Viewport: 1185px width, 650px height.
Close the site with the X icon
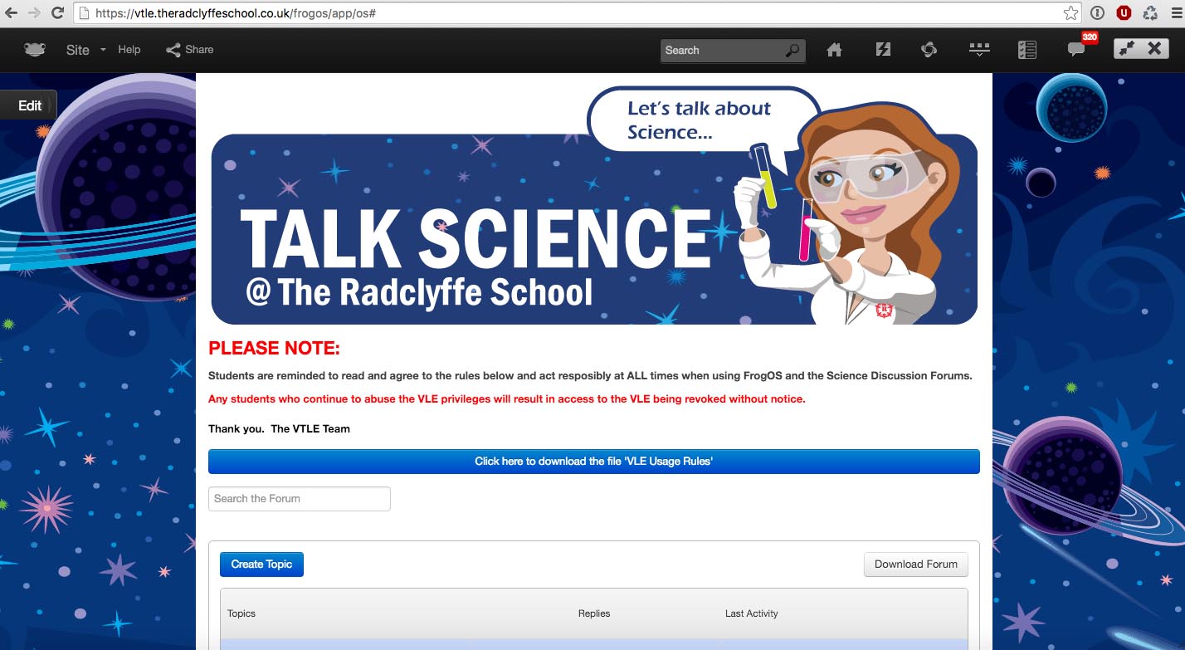1154,49
